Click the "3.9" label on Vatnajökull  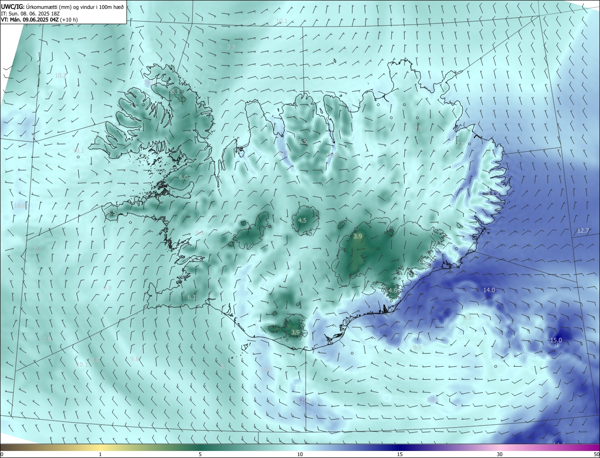point(358,236)
